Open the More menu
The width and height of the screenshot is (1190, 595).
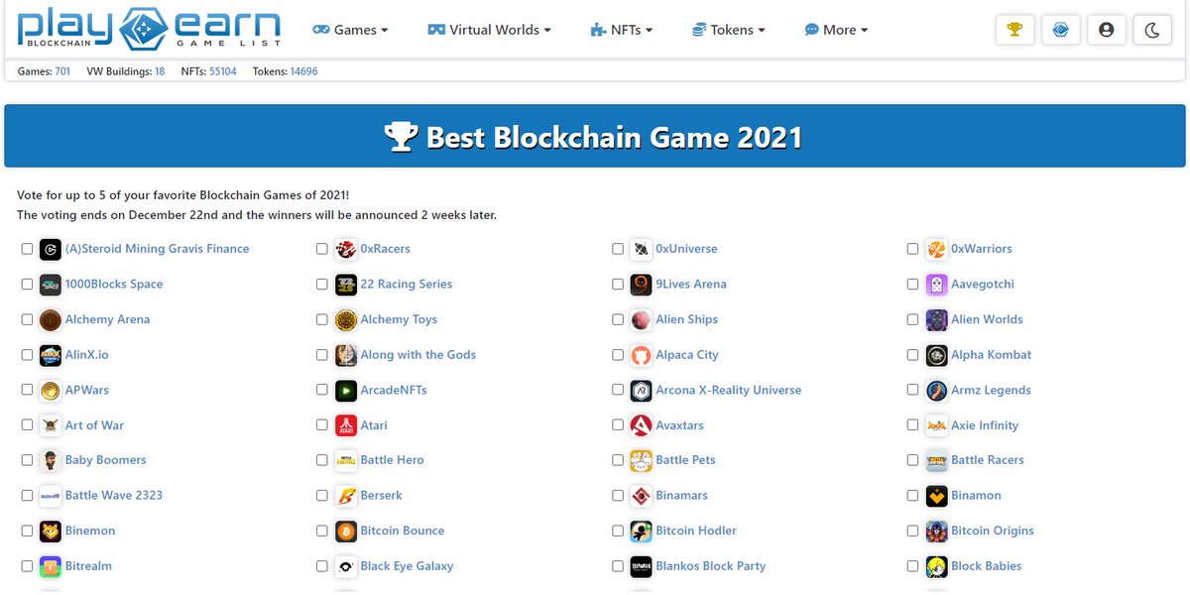pyautogui.click(x=836, y=30)
